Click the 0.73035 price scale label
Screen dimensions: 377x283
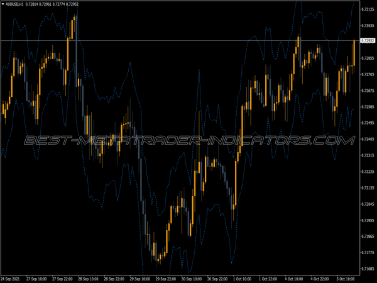click(x=368, y=26)
